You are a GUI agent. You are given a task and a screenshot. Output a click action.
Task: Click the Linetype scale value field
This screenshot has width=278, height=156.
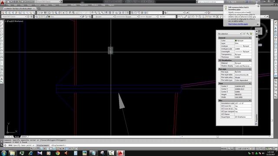(243, 49)
